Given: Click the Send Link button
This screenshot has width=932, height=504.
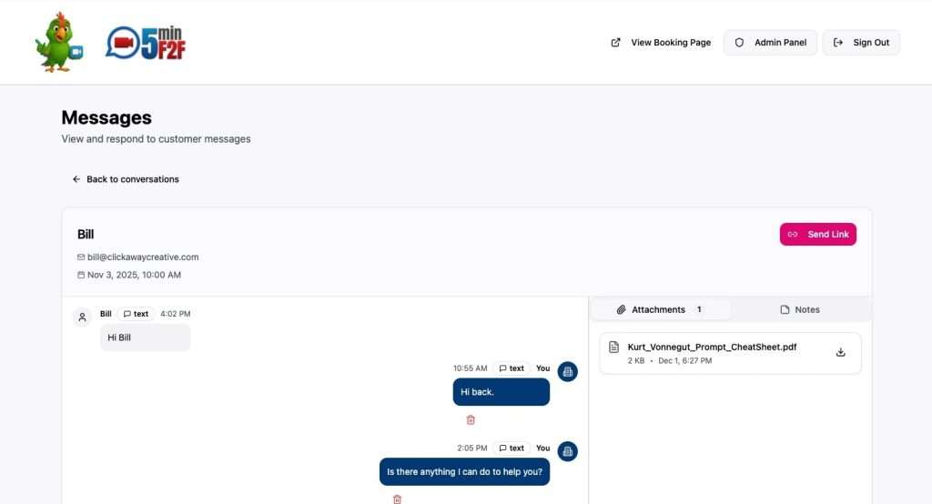Looking at the screenshot, I should click(x=818, y=234).
